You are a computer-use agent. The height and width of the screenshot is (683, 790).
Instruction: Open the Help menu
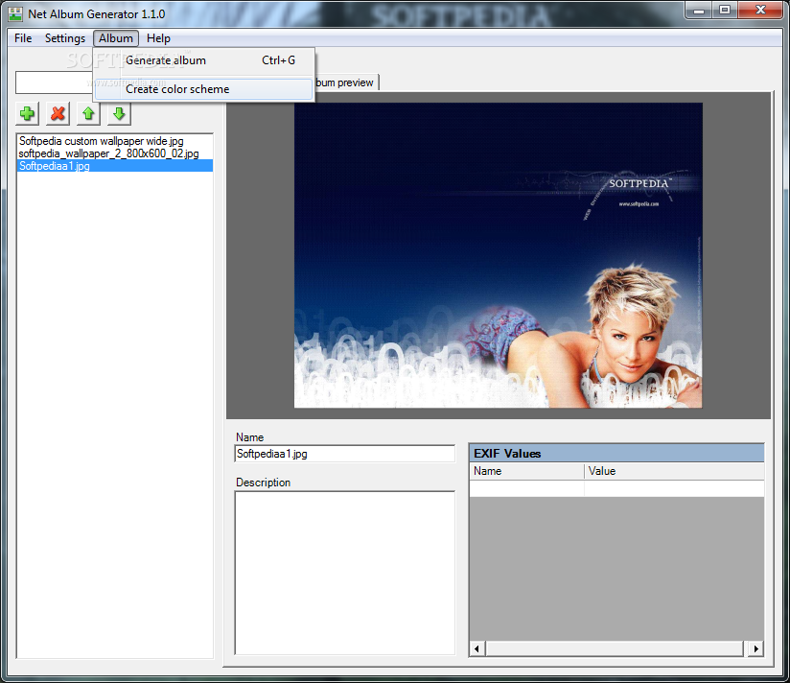point(158,38)
